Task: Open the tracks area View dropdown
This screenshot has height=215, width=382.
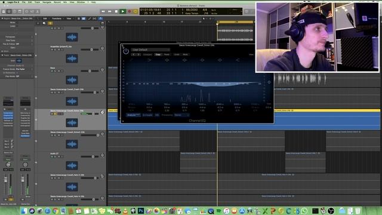Action: (70, 19)
